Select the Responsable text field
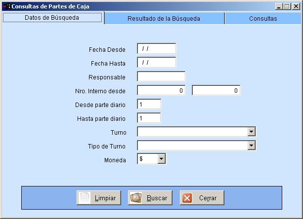 point(161,76)
